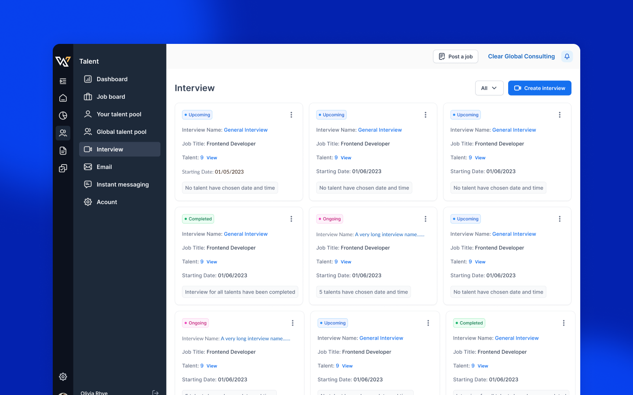Open long interview name link in third row

pyautogui.click(x=255, y=338)
